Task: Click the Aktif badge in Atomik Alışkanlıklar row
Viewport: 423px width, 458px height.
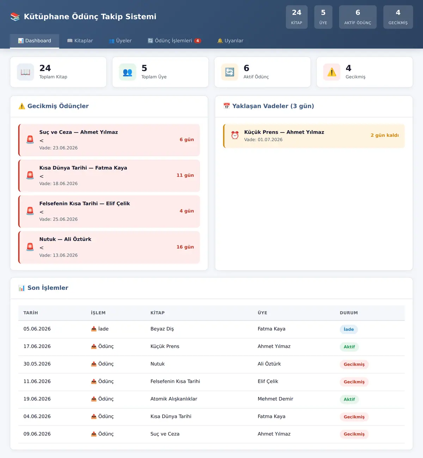Action: click(349, 399)
